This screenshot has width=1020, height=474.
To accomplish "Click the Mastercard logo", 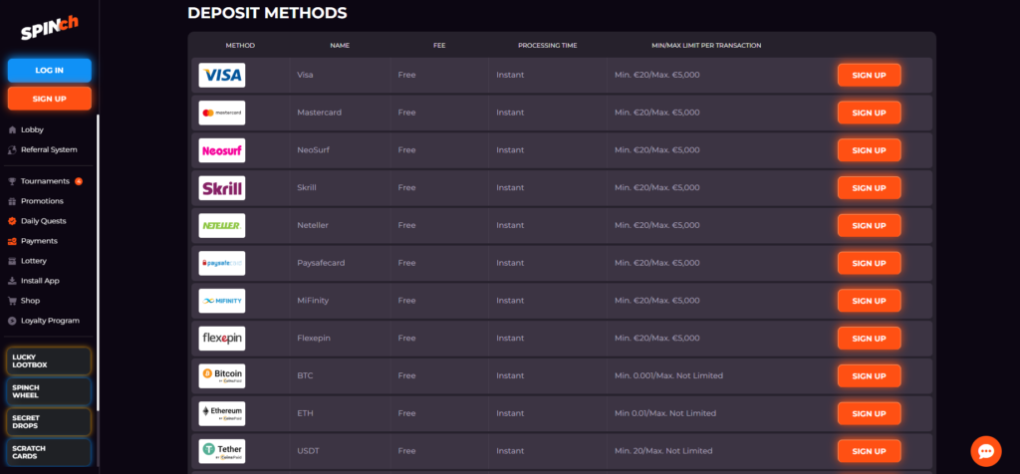I will pyautogui.click(x=222, y=113).
